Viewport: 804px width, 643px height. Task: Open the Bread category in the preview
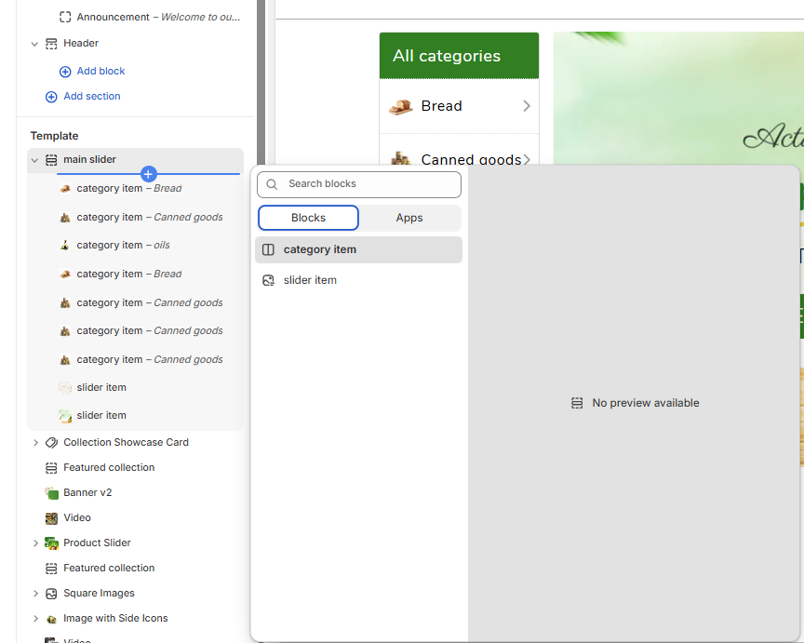click(458, 105)
